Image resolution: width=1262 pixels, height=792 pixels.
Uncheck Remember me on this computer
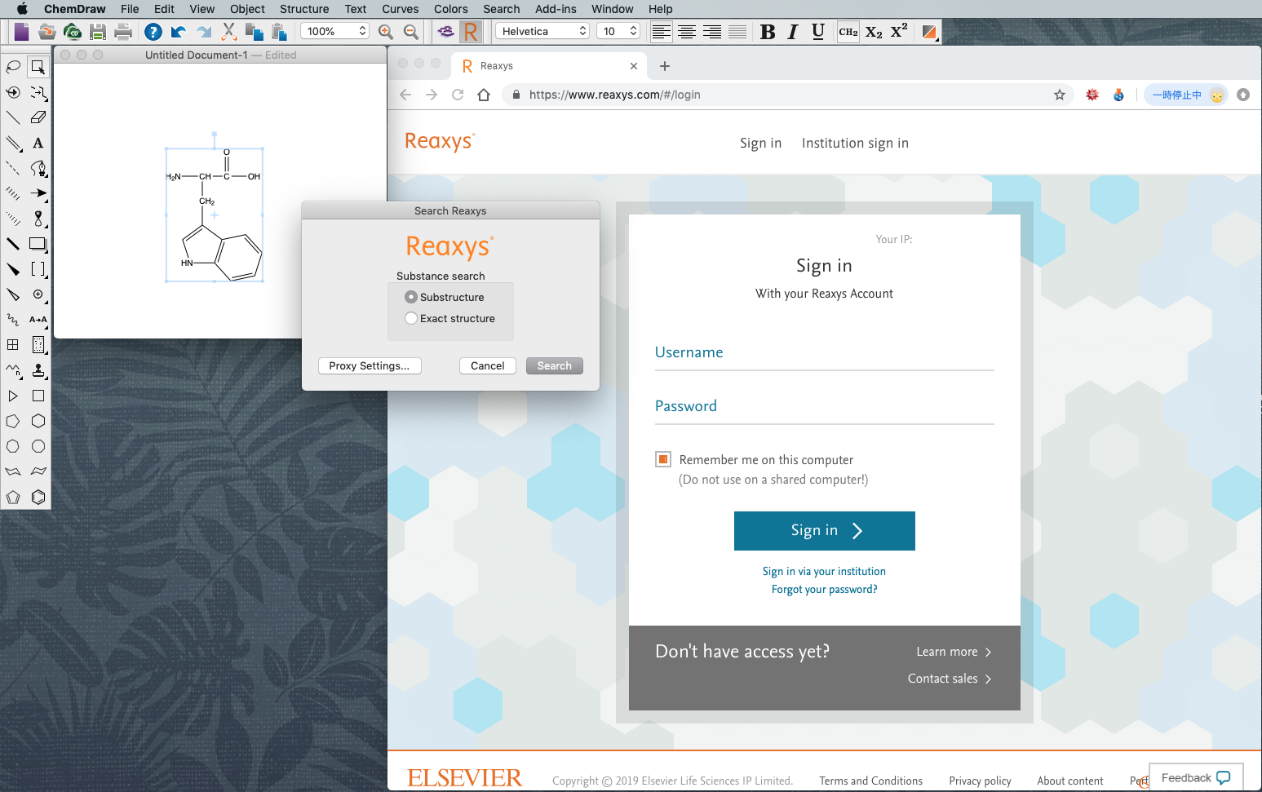663,459
